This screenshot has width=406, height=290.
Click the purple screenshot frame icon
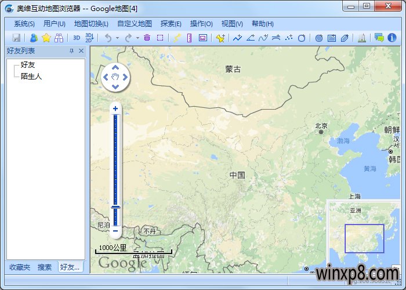(x=203, y=38)
